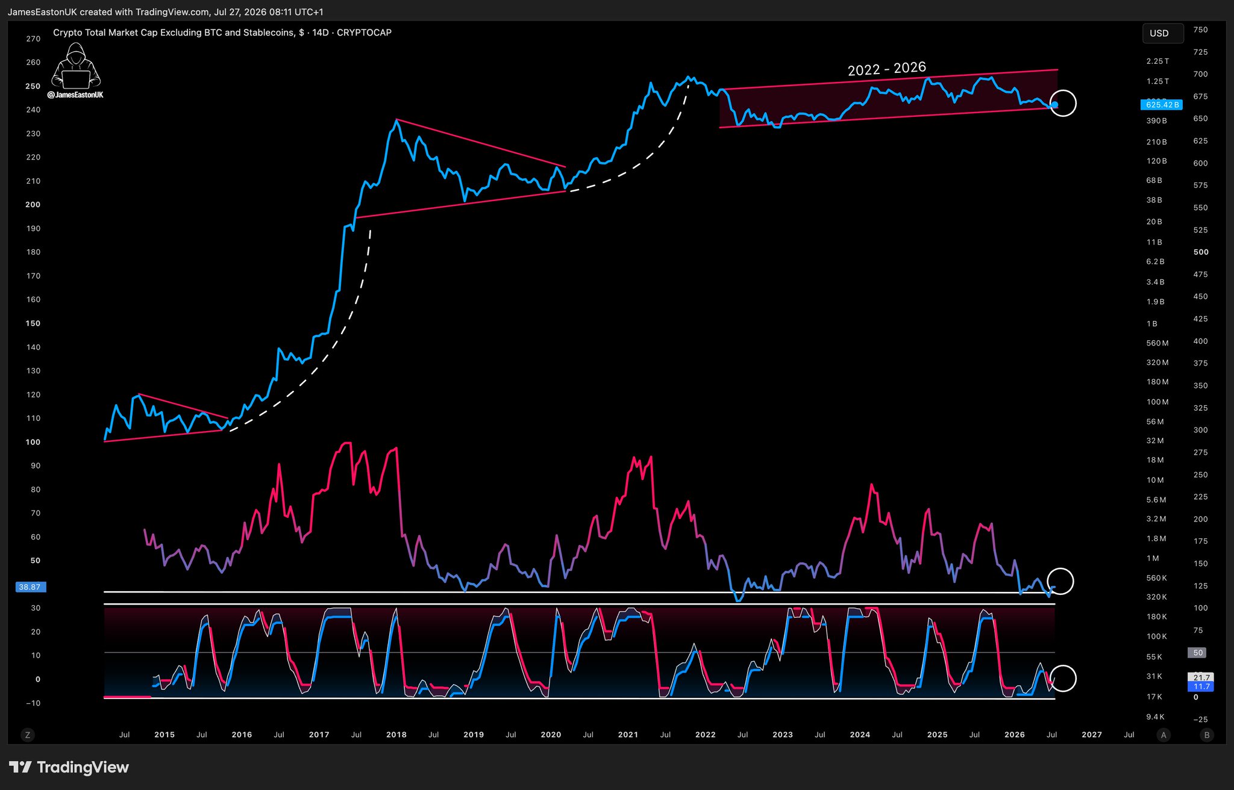
Task: Open the USD currency selector
Action: [1162, 33]
